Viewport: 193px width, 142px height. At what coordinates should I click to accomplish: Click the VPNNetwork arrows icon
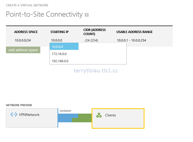point(14,115)
